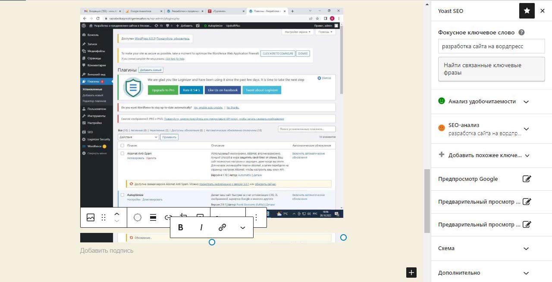The height and width of the screenshot is (282, 552).
Task: Click the 'Добавить подпись' caption field
Action: coord(107,251)
